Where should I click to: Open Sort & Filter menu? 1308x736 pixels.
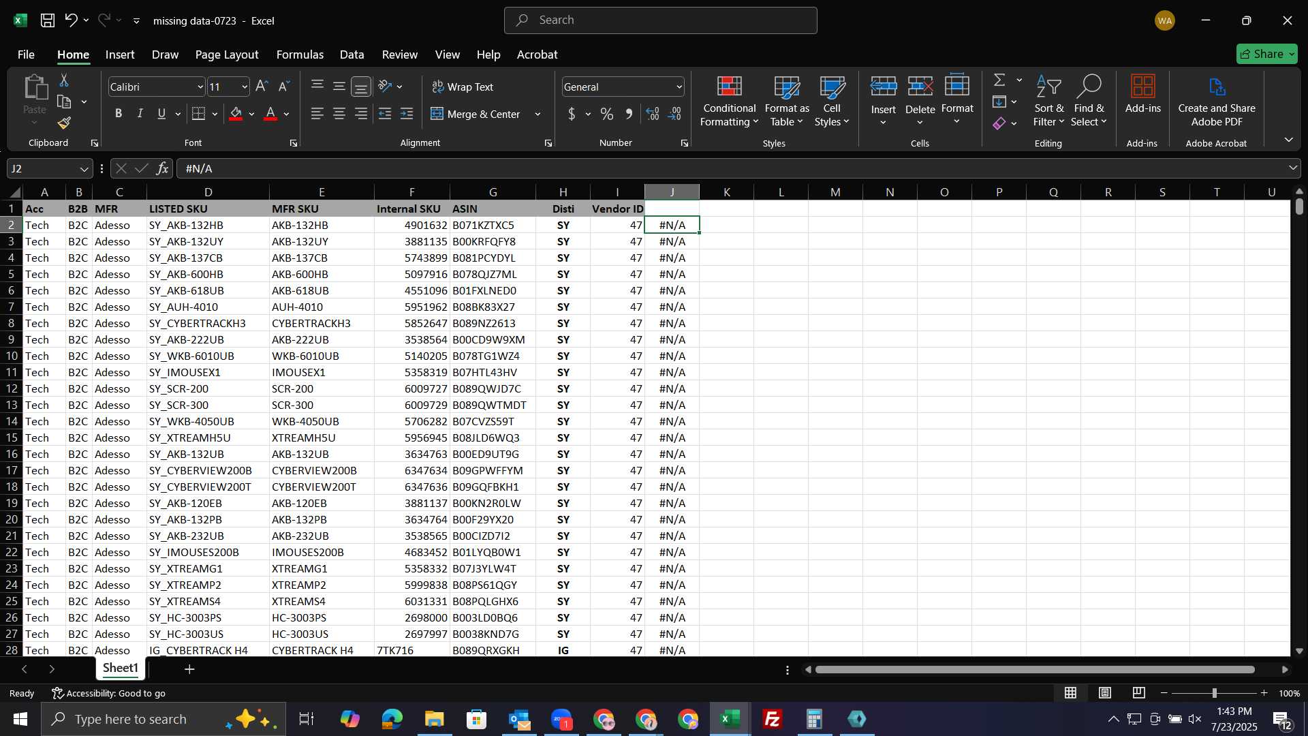tap(1048, 101)
